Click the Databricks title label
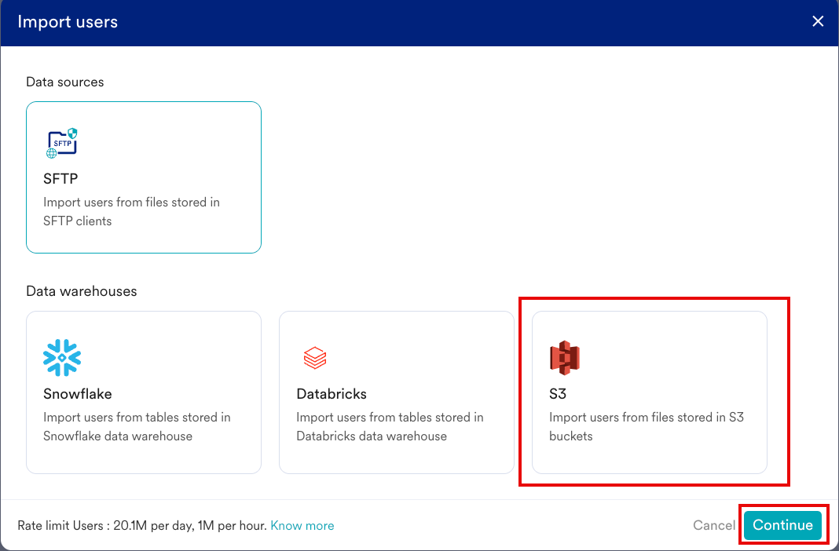 coord(332,394)
